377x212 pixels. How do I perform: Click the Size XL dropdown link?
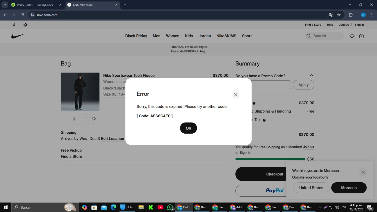(114, 94)
